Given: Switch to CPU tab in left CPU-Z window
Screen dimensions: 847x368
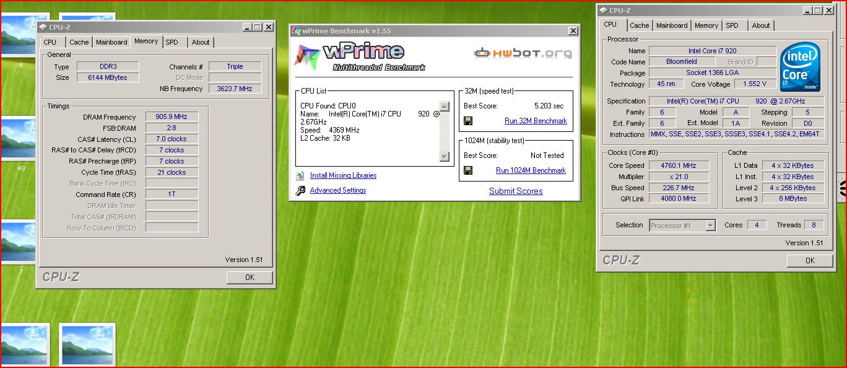Looking at the screenshot, I should 50,42.
